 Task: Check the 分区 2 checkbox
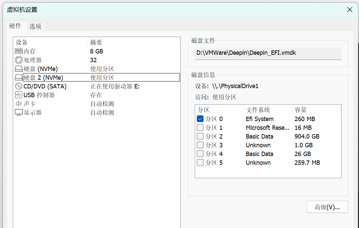pyautogui.click(x=200, y=136)
